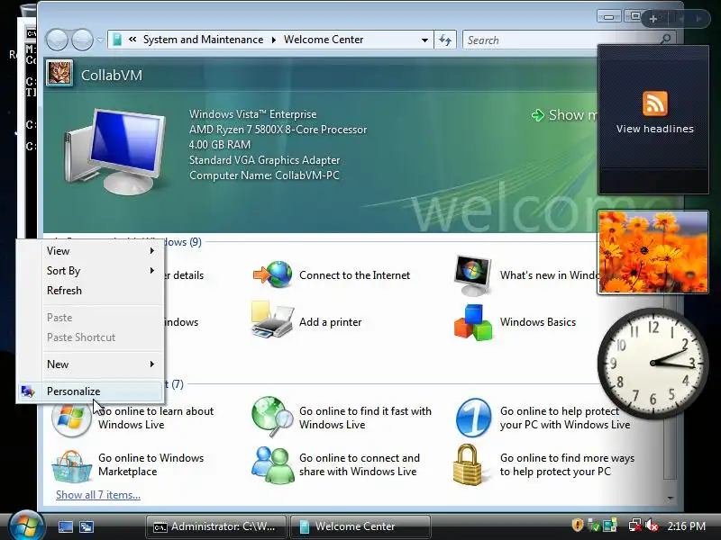The image size is (721, 540).
Task: Click the Forward navigation button
Action: 82,40
